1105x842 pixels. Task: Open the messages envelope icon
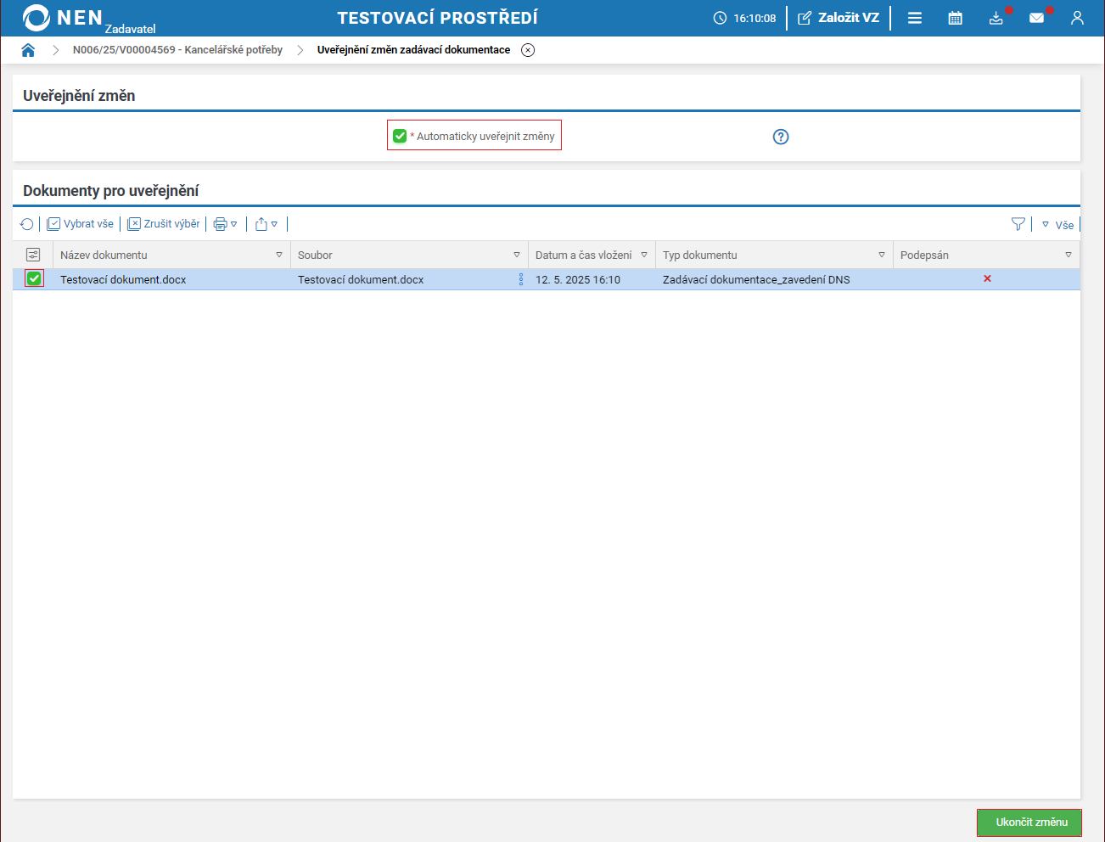(1036, 18)
